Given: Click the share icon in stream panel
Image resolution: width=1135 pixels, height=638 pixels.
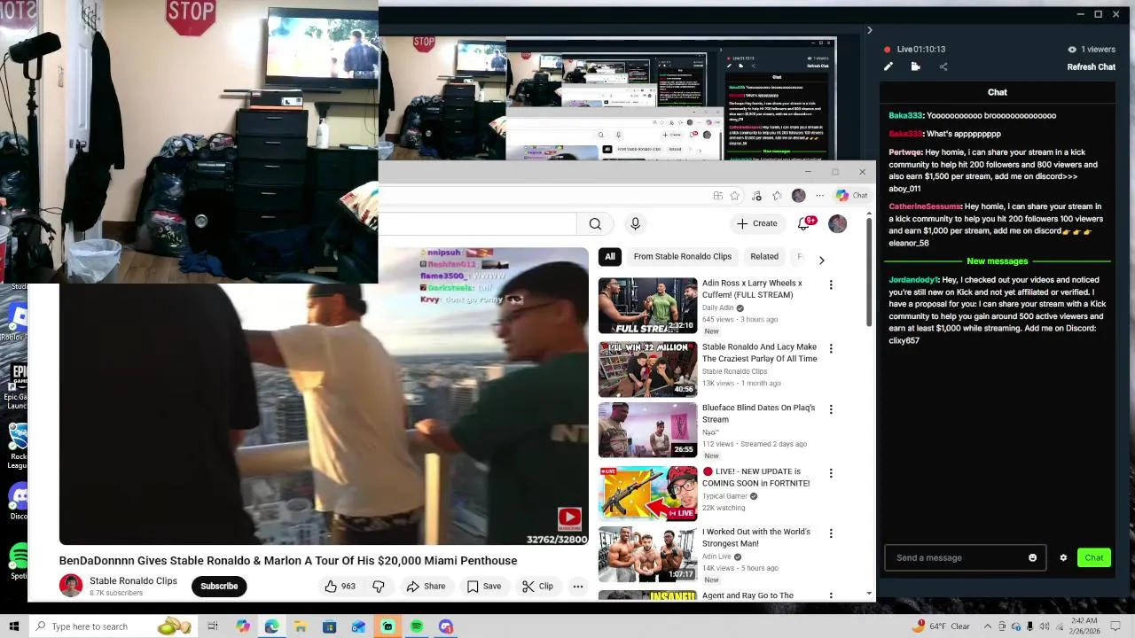Looking at the screenshot, I should [x=943, y=66].
